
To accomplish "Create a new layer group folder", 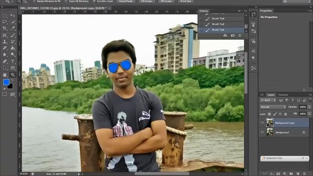I will click(x=291, y=174).
